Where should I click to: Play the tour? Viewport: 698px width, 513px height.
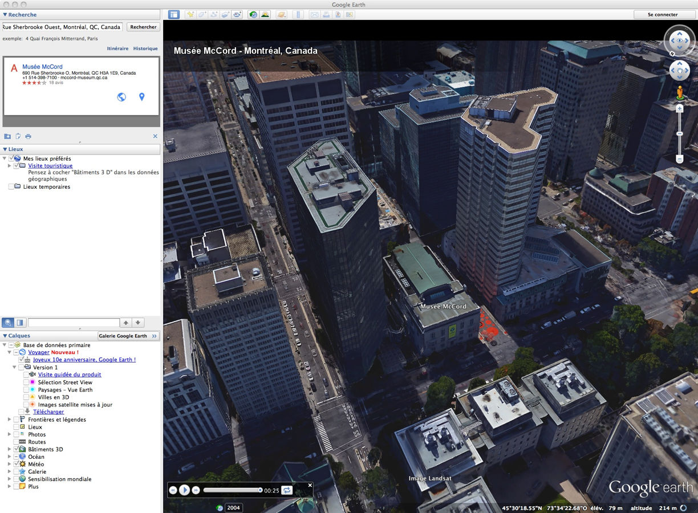[x=184, y=490]
